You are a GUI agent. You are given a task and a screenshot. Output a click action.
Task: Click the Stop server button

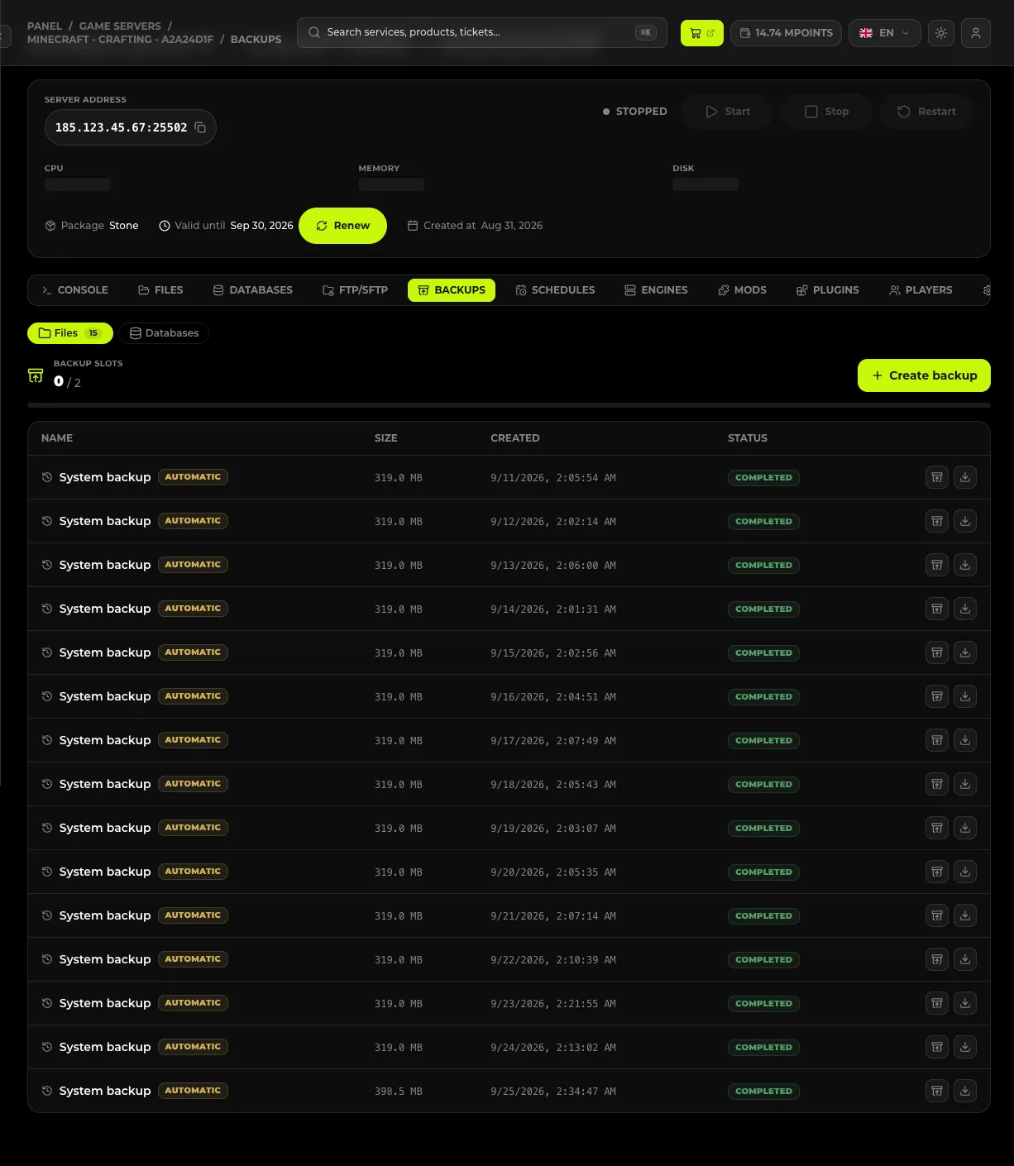(x=826, y=112)
